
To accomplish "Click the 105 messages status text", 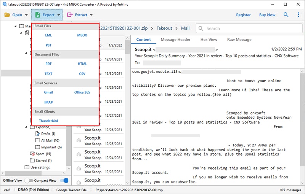I will pyautogui.click(x=291, y=190).
